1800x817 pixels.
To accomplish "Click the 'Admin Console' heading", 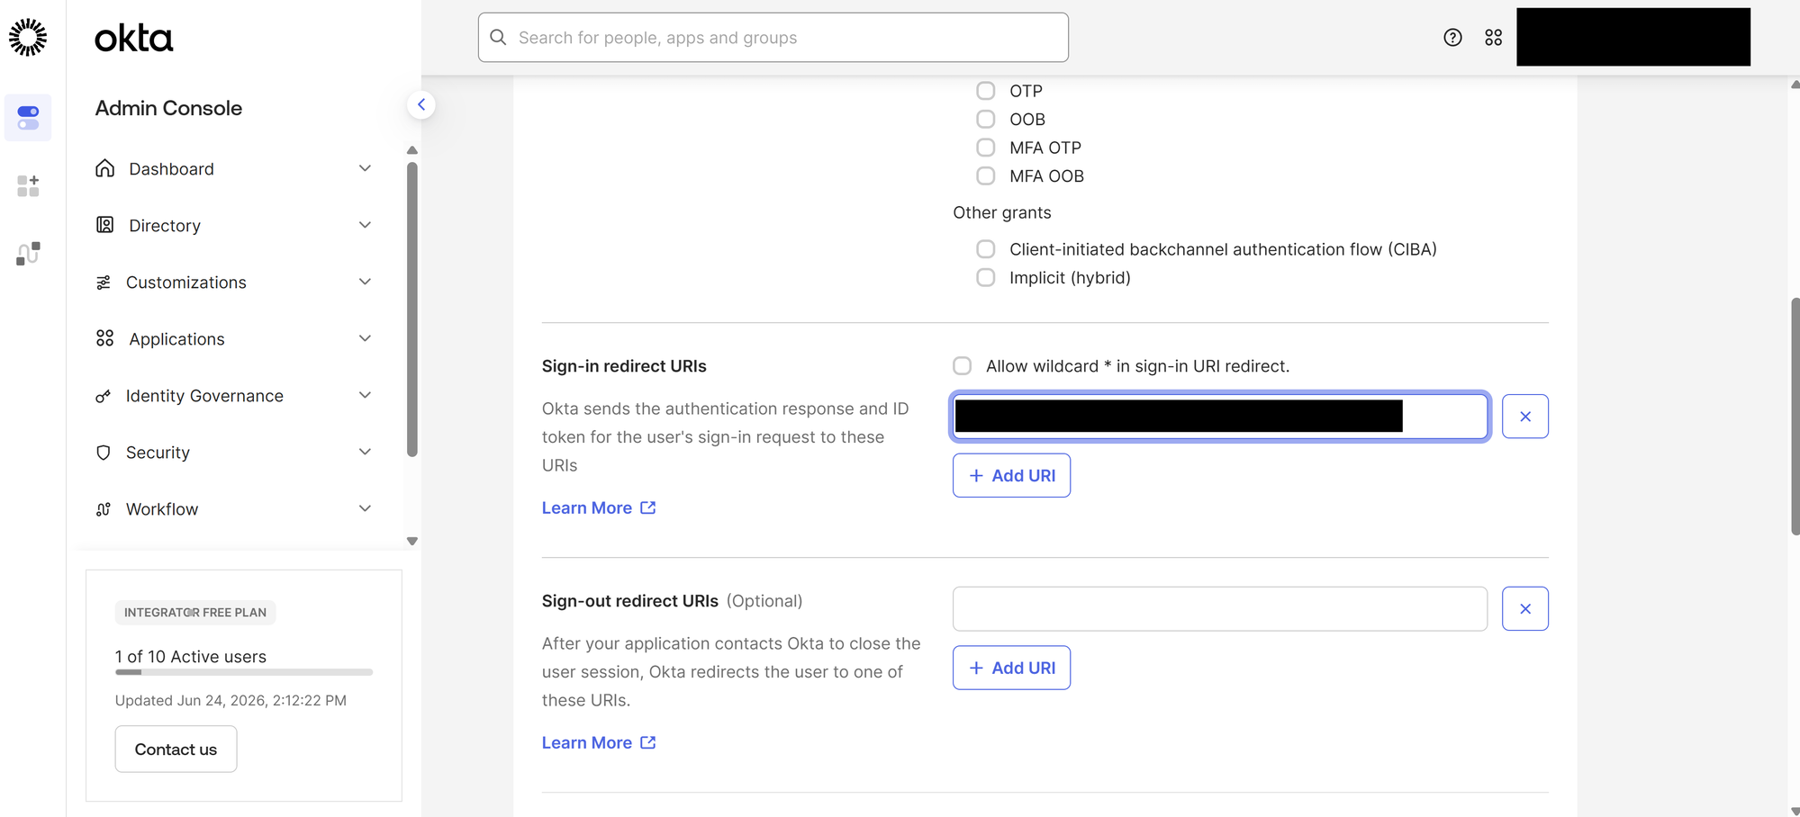I will 168,108.
